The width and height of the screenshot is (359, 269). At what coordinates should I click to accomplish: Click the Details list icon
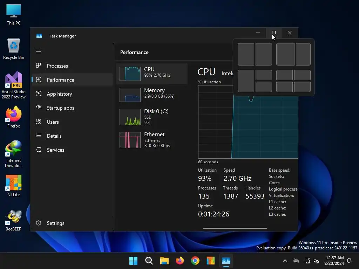tap(39, 136)
